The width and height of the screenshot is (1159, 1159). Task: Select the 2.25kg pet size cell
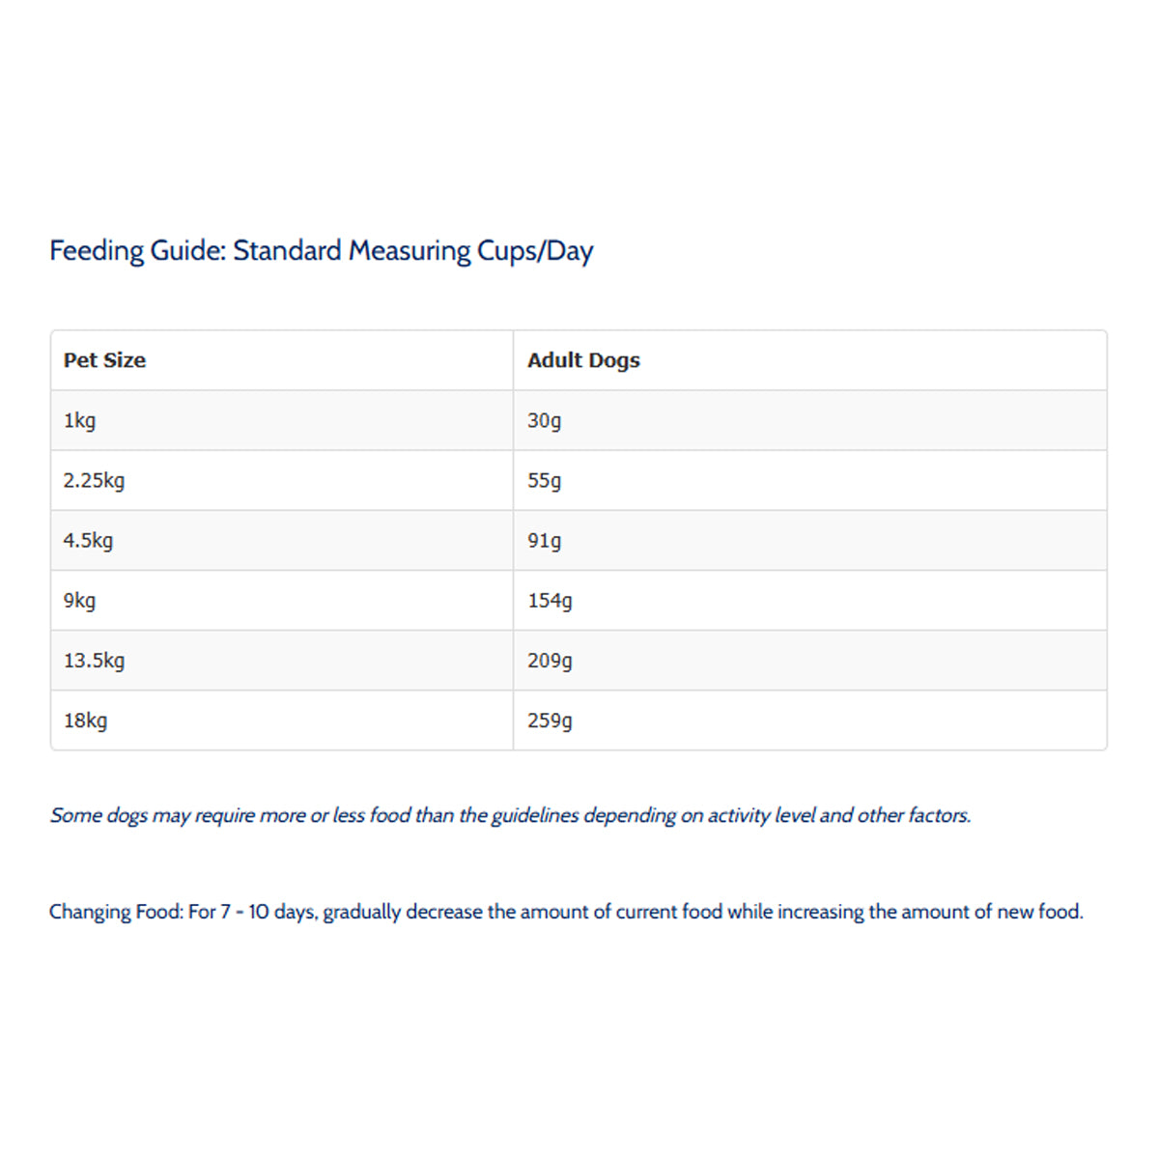94,480
